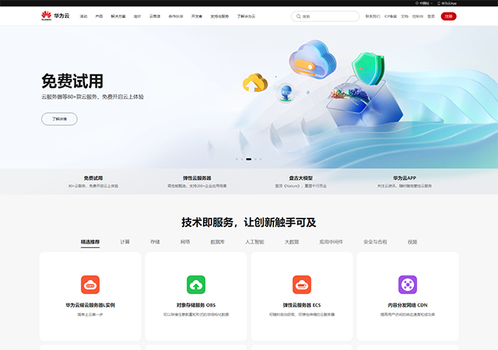Select the 人工智能 category tab
This screenshot has width=498, height=350.
pos(254,242)
